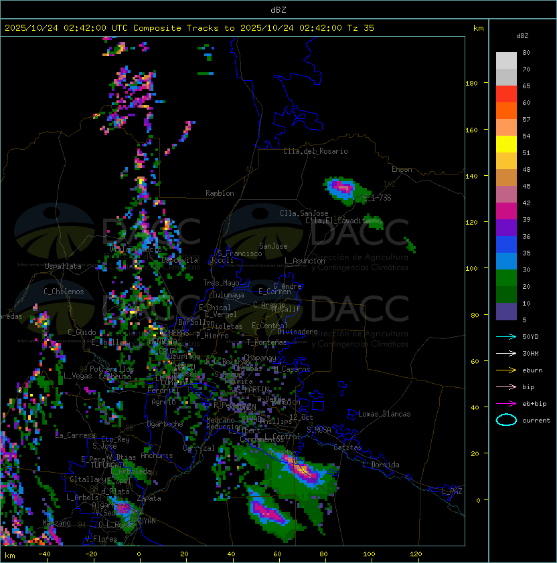Click the 'Ramblon' place label

tap(220, 193)
